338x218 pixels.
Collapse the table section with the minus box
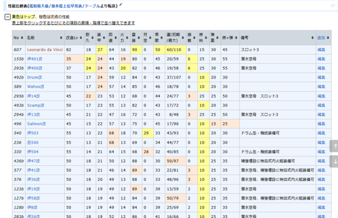(x=7, y=17)
